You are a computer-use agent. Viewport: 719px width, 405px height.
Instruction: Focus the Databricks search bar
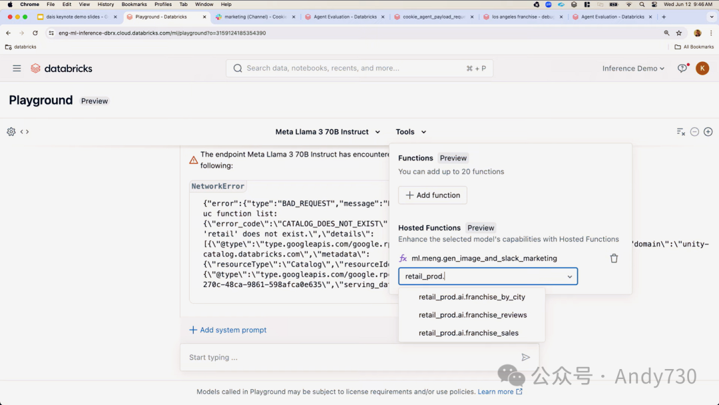tap(359, 69)
